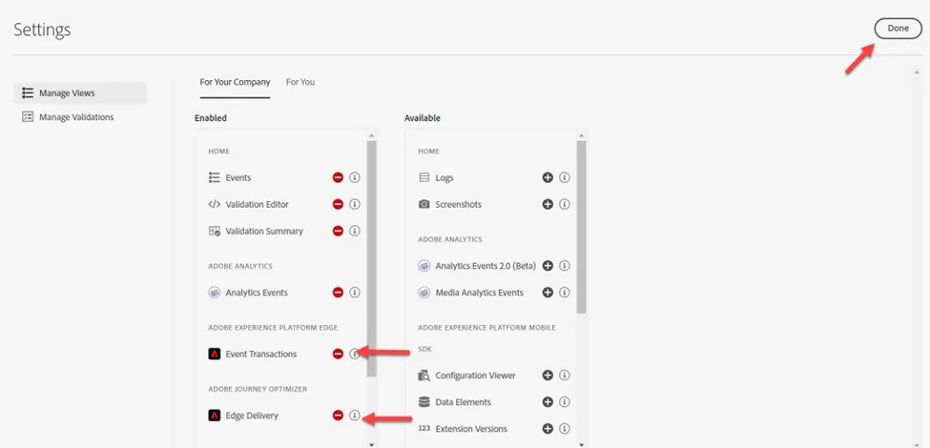The image size is (930, 448).
Task: Add the Screenshots view
Action: pyautogui.click(x=548, y=204)
